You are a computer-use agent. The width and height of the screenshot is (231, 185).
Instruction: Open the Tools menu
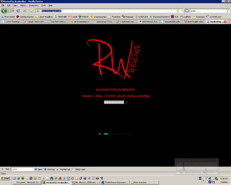(43, 5)
